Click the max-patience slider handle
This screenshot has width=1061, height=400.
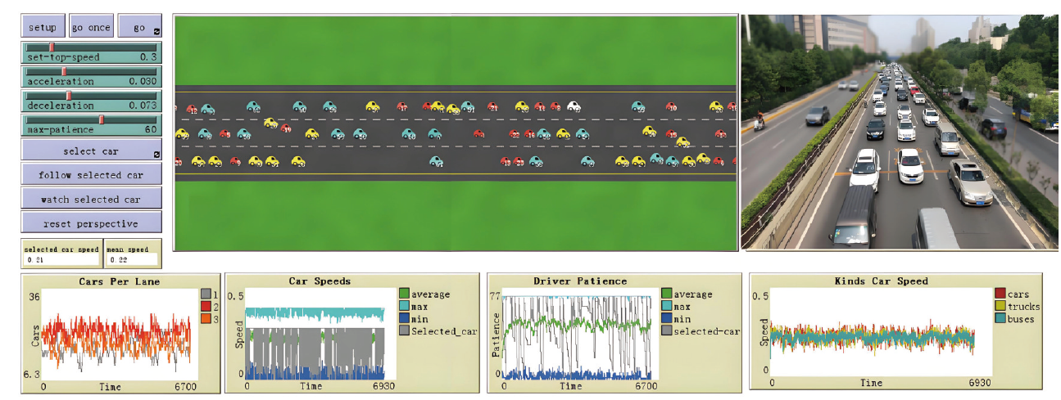102,119
